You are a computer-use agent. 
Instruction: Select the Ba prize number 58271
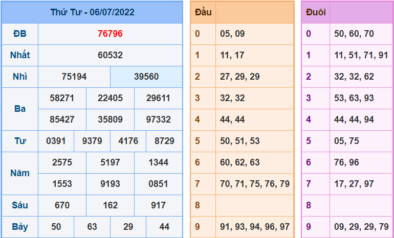tap(62, 98)
